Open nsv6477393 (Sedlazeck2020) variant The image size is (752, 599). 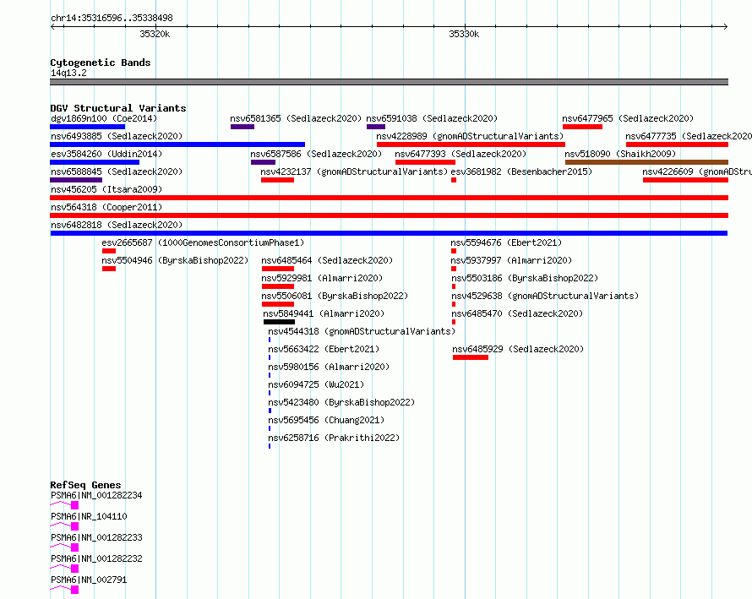(460, 154)
